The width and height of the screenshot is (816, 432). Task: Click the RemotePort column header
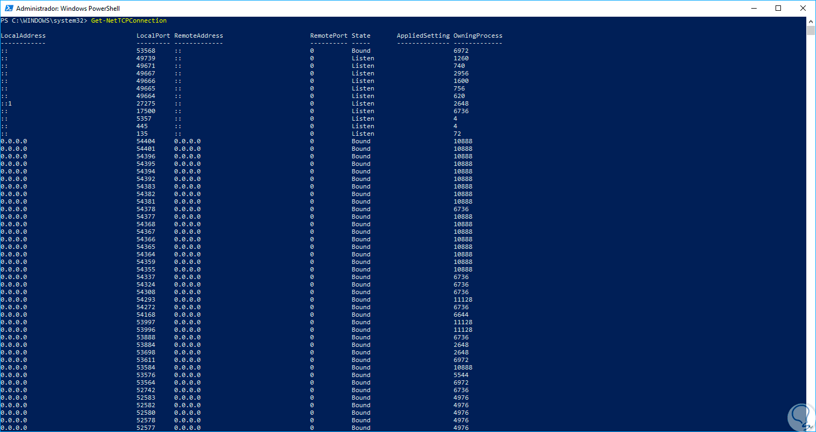(x=329, y=36)
